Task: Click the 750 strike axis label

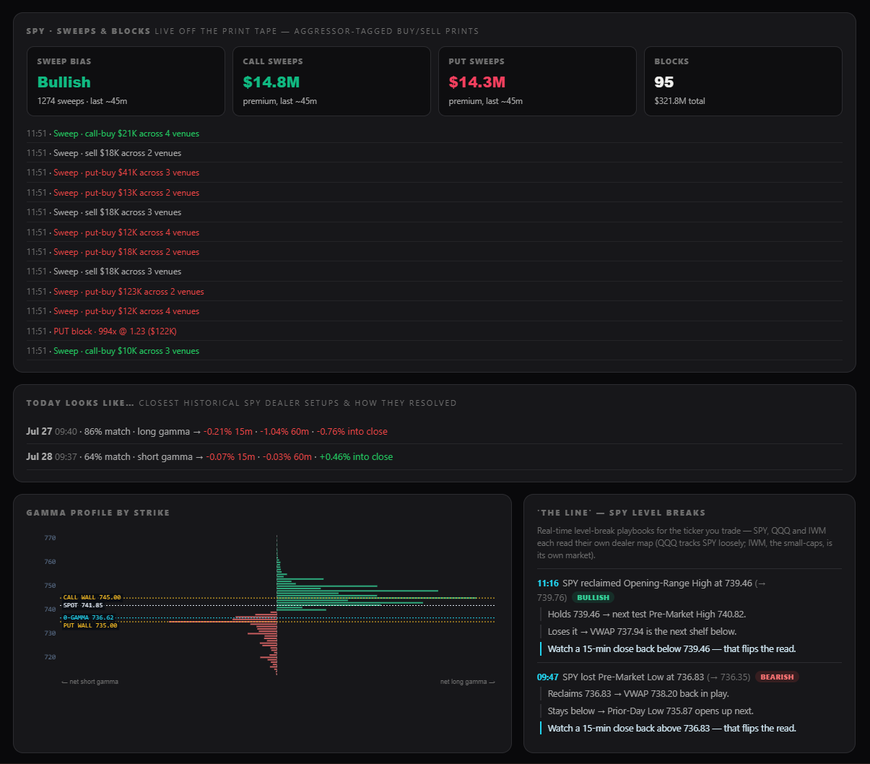Action: (x=50, y=586)
